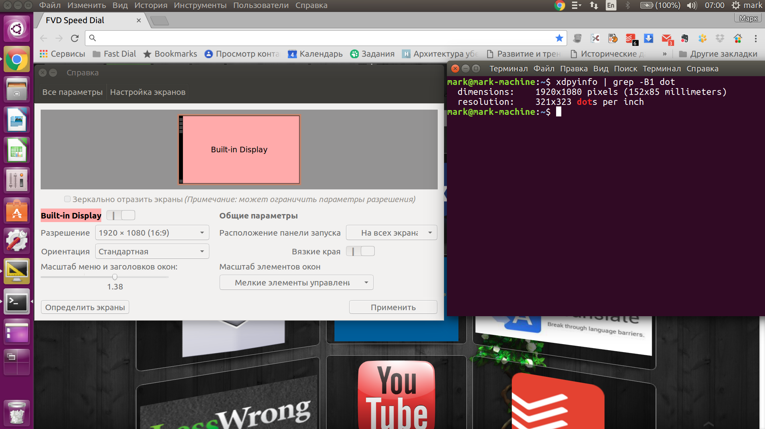Tick the mirror displays checkbox
Viewport: 765px width, 429px height.
click(67, 199)
